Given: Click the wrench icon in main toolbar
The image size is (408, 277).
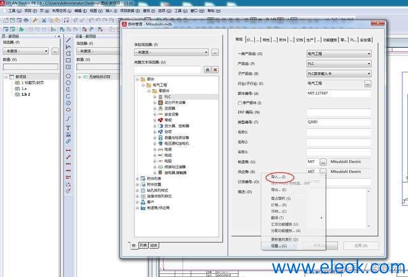Looking at the screenshot, I should (x=35, y=20).
